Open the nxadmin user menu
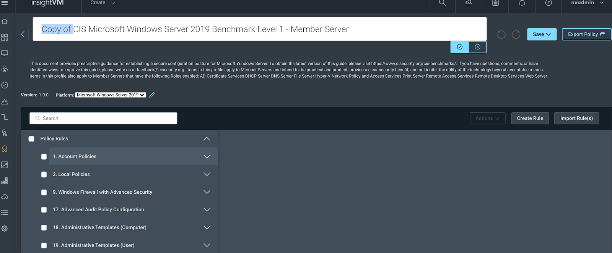This screenshot has height=253, width=612. pos(587,3)
